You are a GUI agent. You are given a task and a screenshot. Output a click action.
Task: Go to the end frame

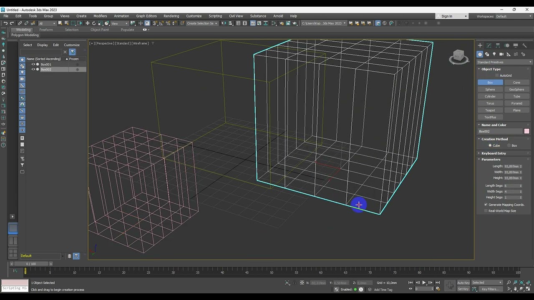(x=438, y=282)
